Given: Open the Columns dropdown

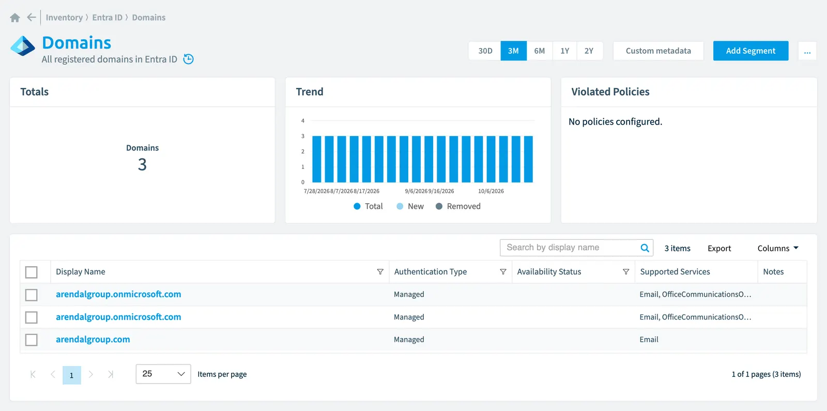Looking at the screenshot, I should 778,248.
